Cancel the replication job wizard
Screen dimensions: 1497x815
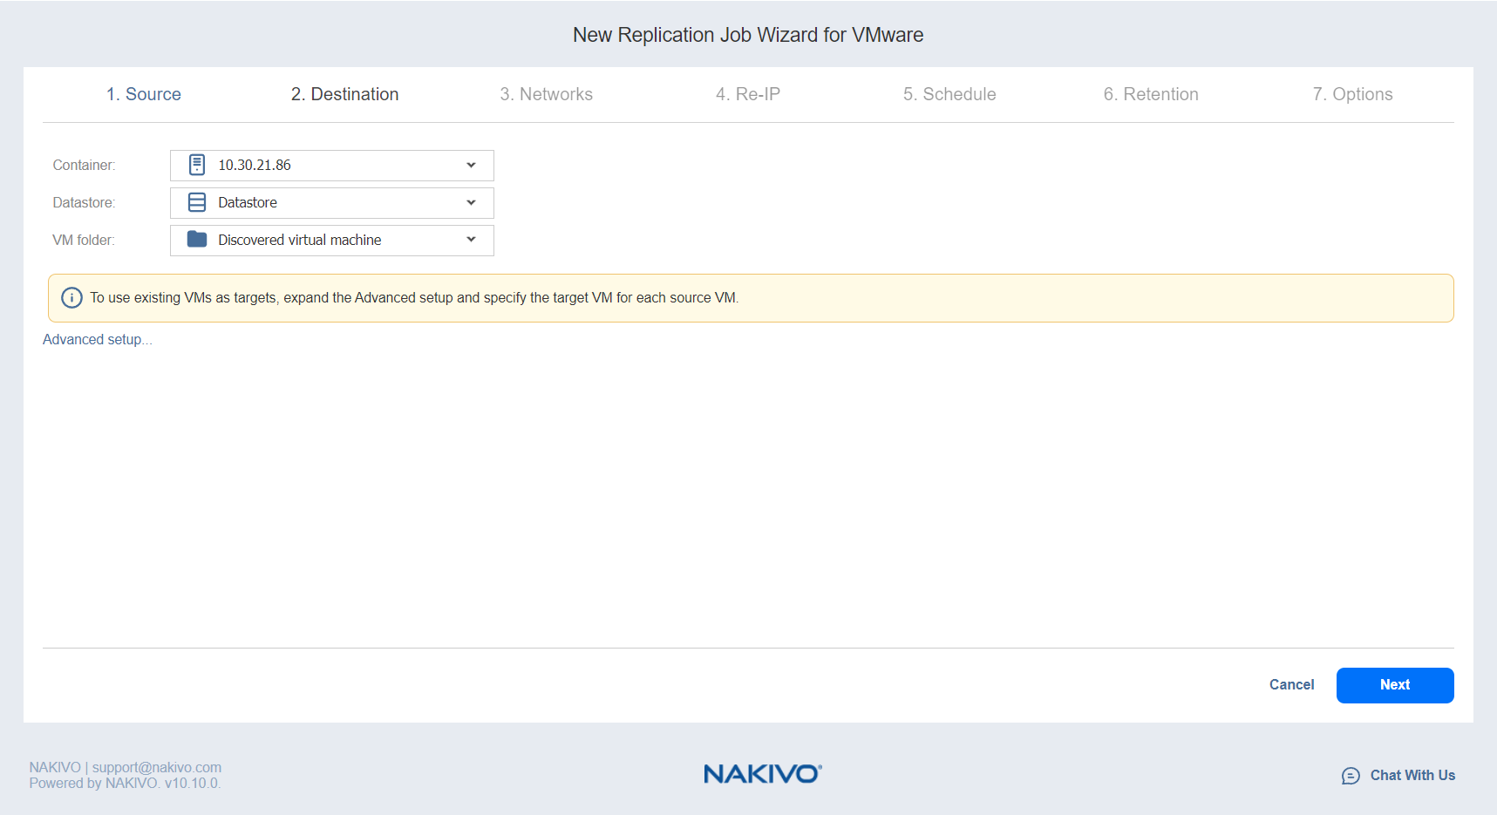[1291, 685]
